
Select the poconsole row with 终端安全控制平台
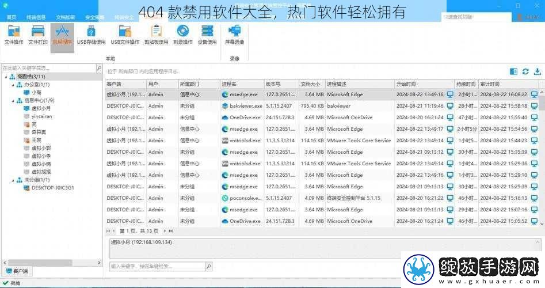click(322, 198)
